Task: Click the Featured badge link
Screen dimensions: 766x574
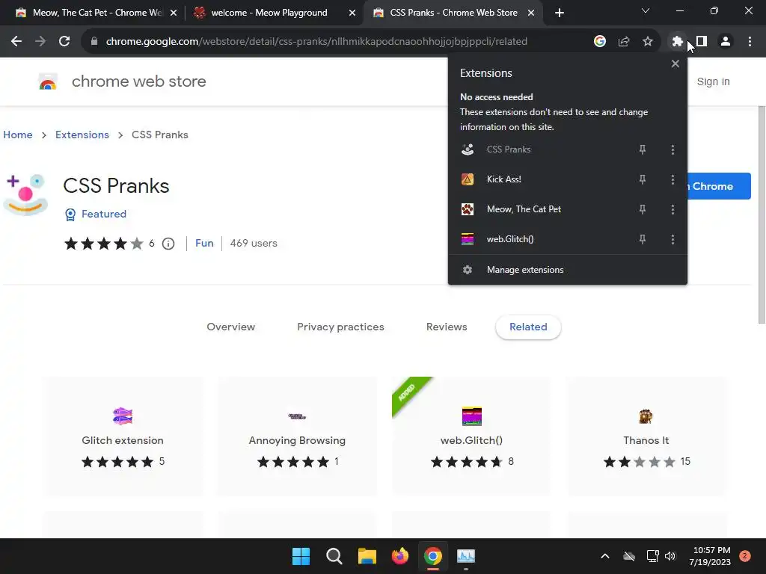Action: coord(96,215)
